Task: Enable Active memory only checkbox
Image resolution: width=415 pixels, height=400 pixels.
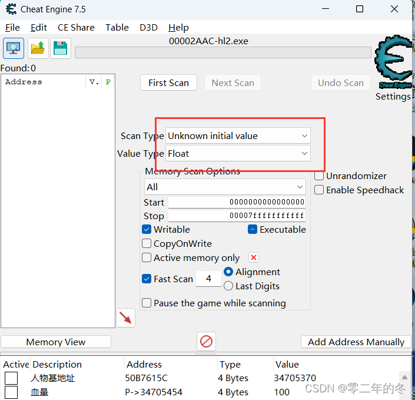Action: pyautogui.click(x=147, y=257)
